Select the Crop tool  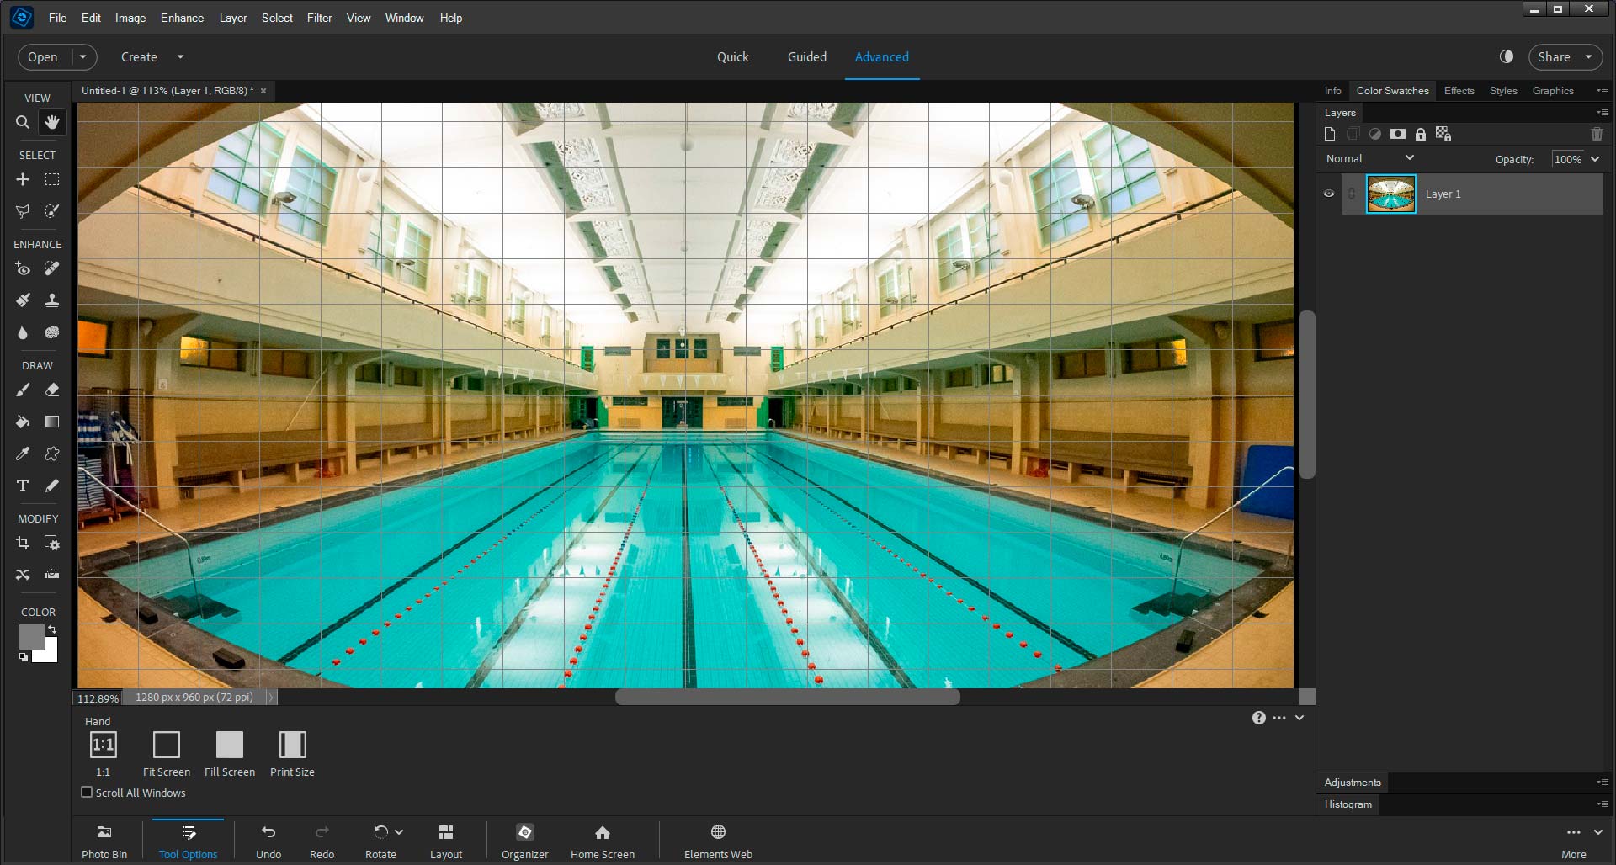pyautogui.click(x=23, y=544)
